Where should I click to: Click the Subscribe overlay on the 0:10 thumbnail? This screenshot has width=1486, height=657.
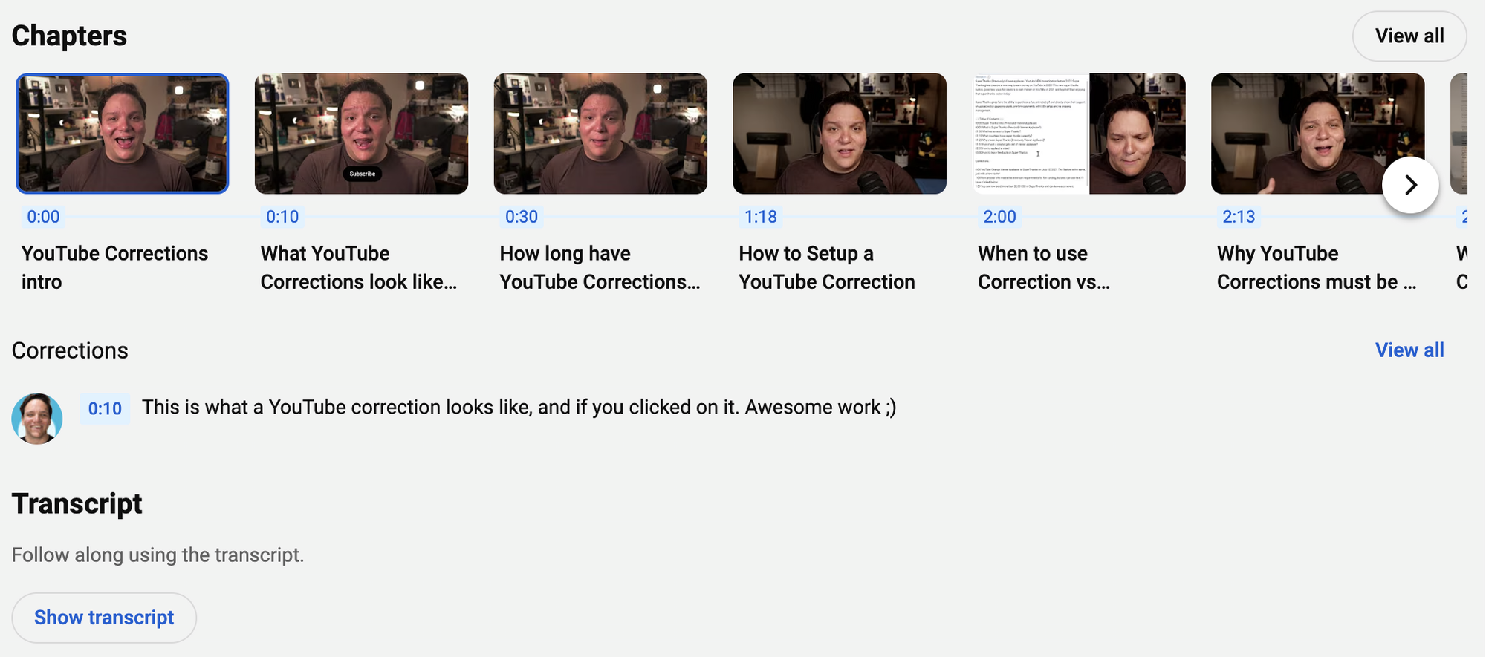tap(362, 174)
